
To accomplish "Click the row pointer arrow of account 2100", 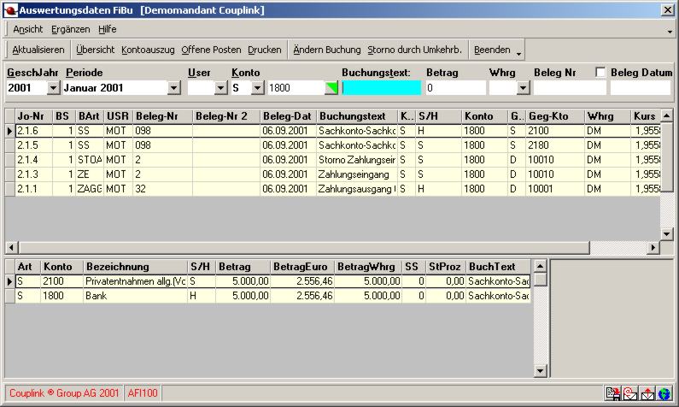I will 9,280.
